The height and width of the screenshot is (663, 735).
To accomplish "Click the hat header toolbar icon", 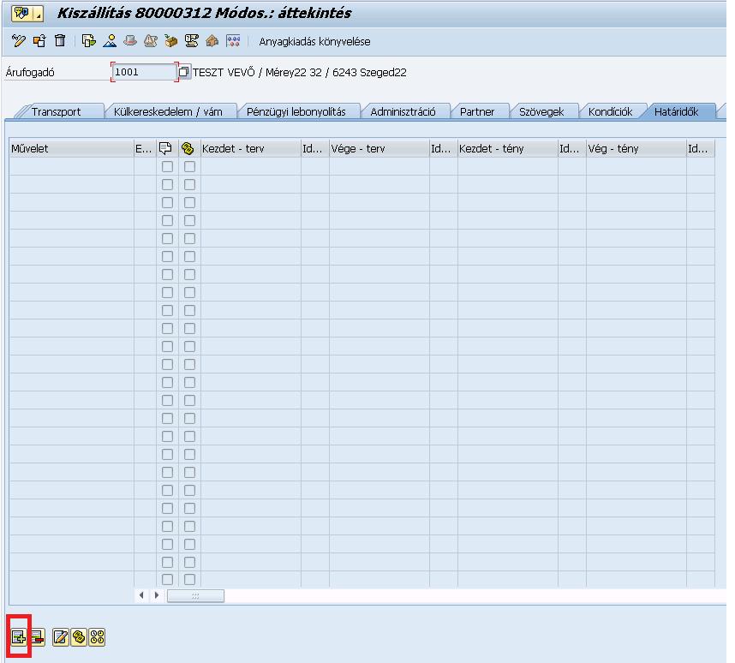I will point(130,41).
